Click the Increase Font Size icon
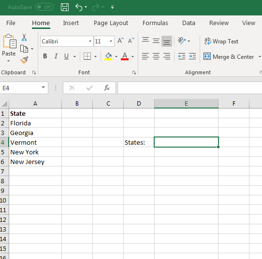This screenshot has width=262, height=259. pyautogui.click(x=120, y=41)
